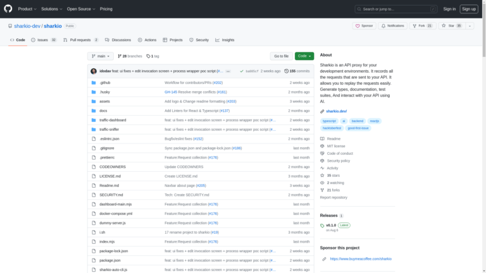Expand the commit message ellipsis button
This screenshot has width=486, height=273.
click(x=228, y=71)
